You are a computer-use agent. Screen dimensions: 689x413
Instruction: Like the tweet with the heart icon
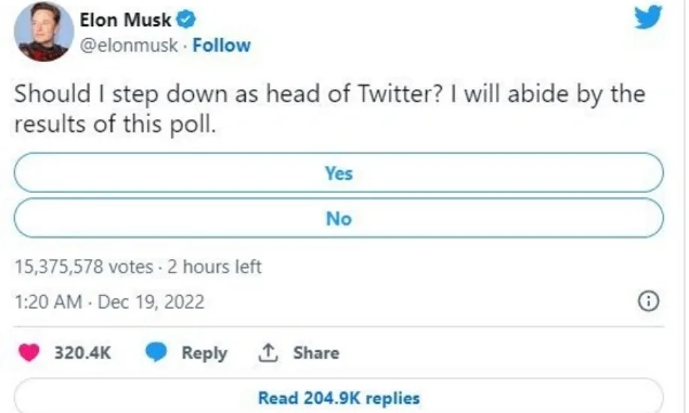[29, 353]
